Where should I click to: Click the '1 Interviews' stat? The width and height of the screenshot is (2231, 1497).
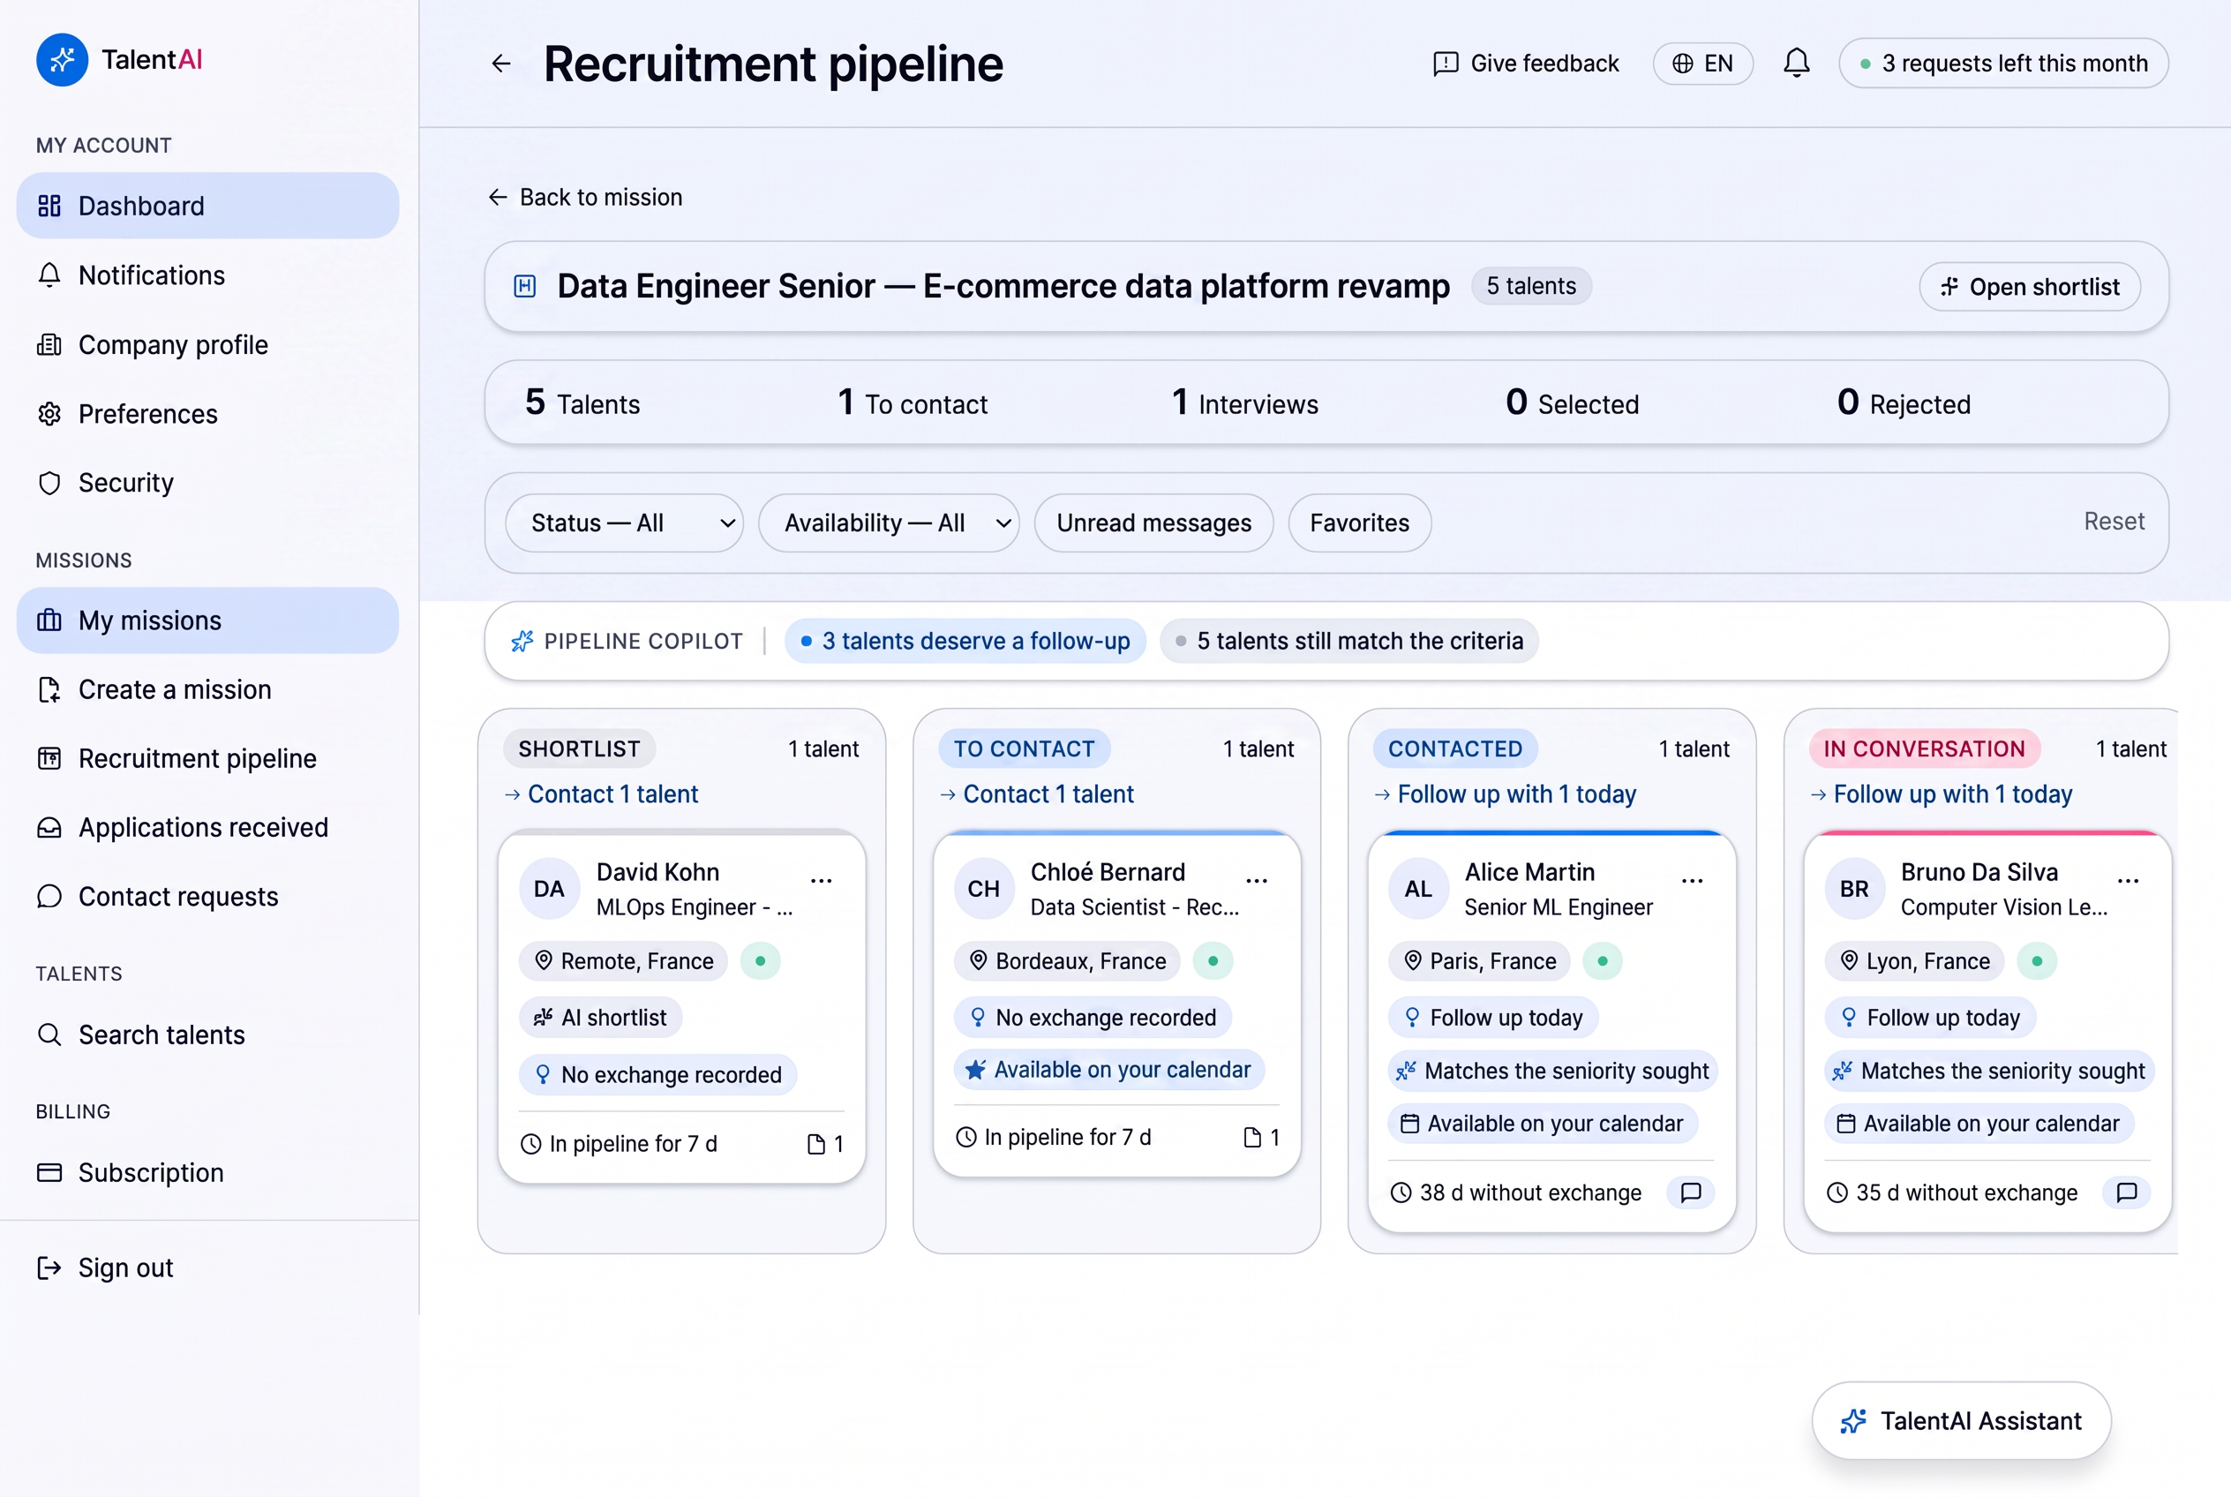coord(1245,404)
